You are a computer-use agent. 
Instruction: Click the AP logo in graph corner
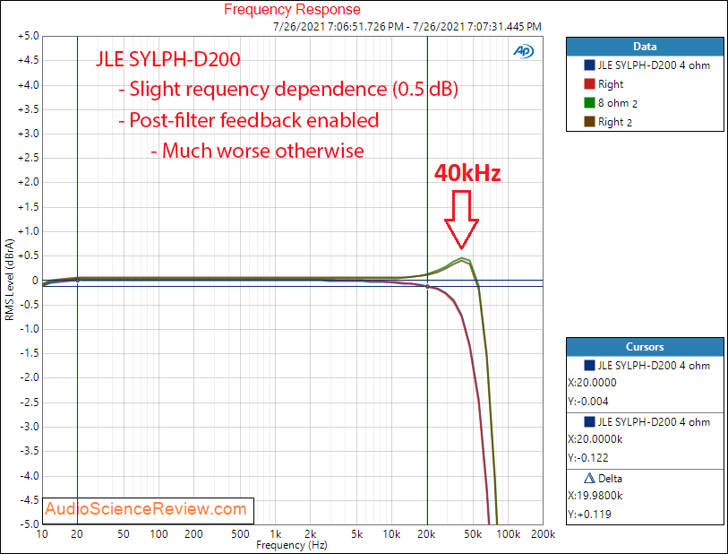pos(524,51)
